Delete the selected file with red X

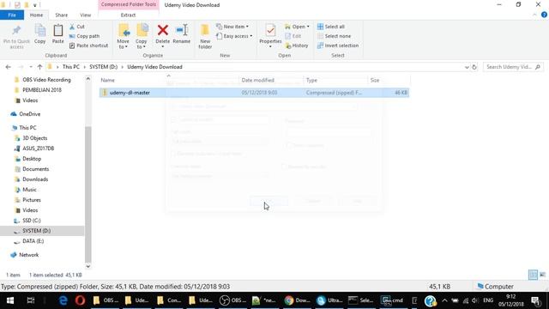[x=162, y=36]
